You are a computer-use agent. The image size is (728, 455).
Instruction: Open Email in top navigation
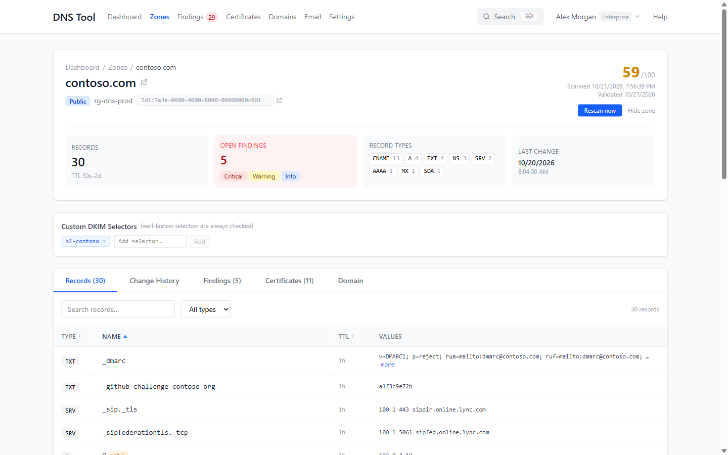pyautogui.click(x=312, y=17)
